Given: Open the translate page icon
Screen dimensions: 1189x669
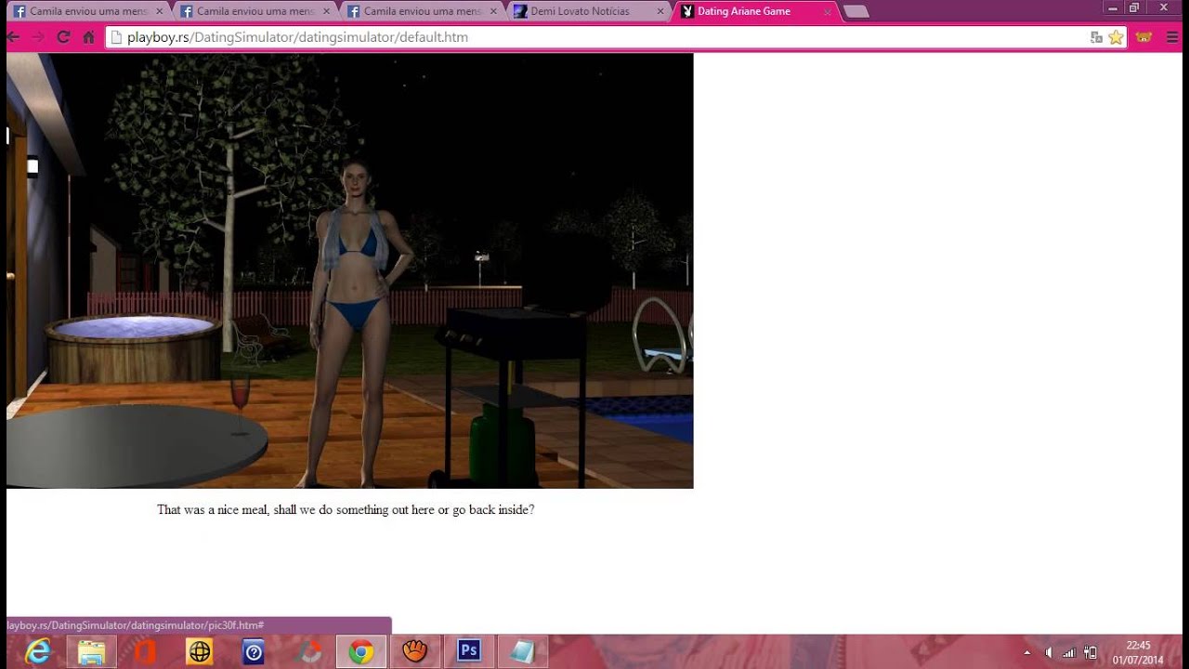Looking at the screenshot, I should click(x=1097, y=37).
